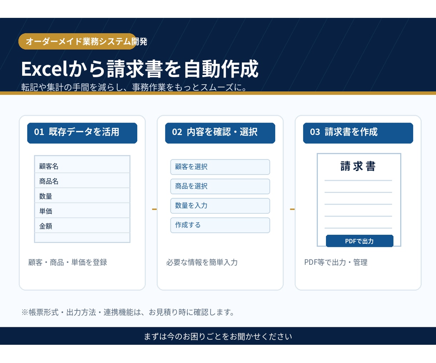Select the 02 内容を確認・選択 step header

point(220,133)
